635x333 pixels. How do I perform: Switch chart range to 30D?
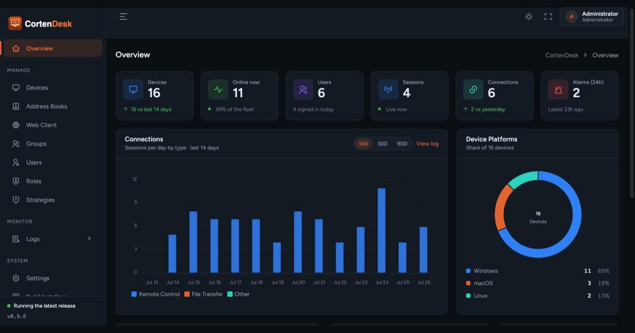click(382, 144)
